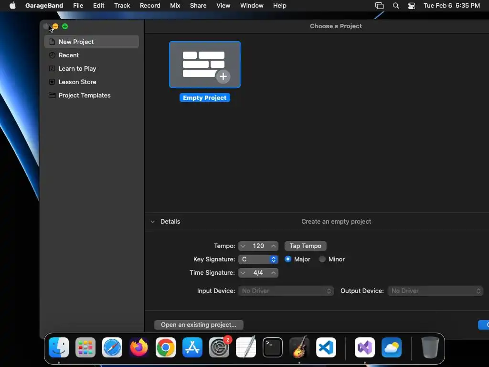Launch Safari from the Dock
The height and width of the screenshot is (367, 489).
click(x=112, y=347)
